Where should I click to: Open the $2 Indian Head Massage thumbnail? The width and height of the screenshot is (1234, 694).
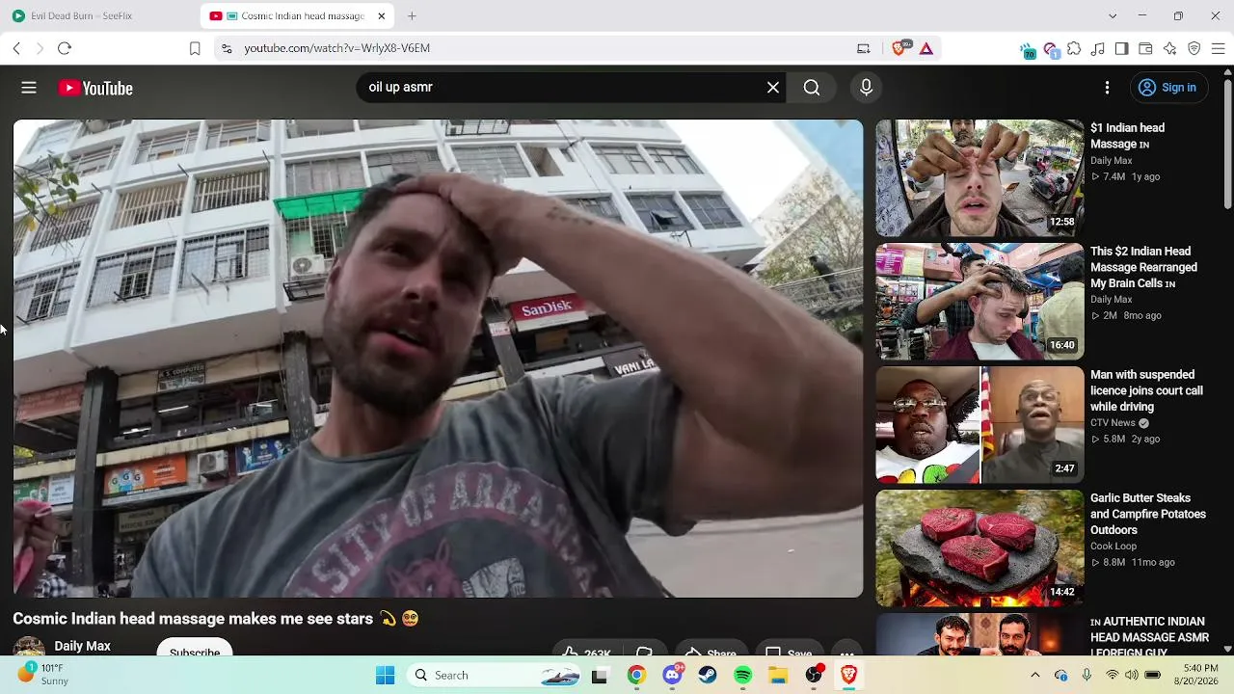point(979,302)
